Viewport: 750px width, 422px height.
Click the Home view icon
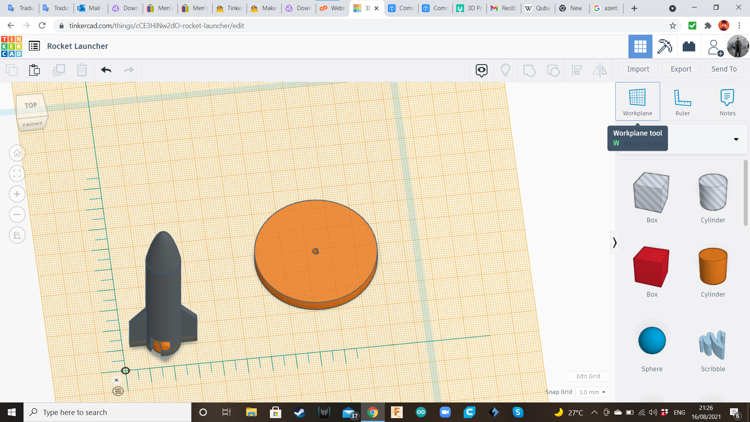17,153
